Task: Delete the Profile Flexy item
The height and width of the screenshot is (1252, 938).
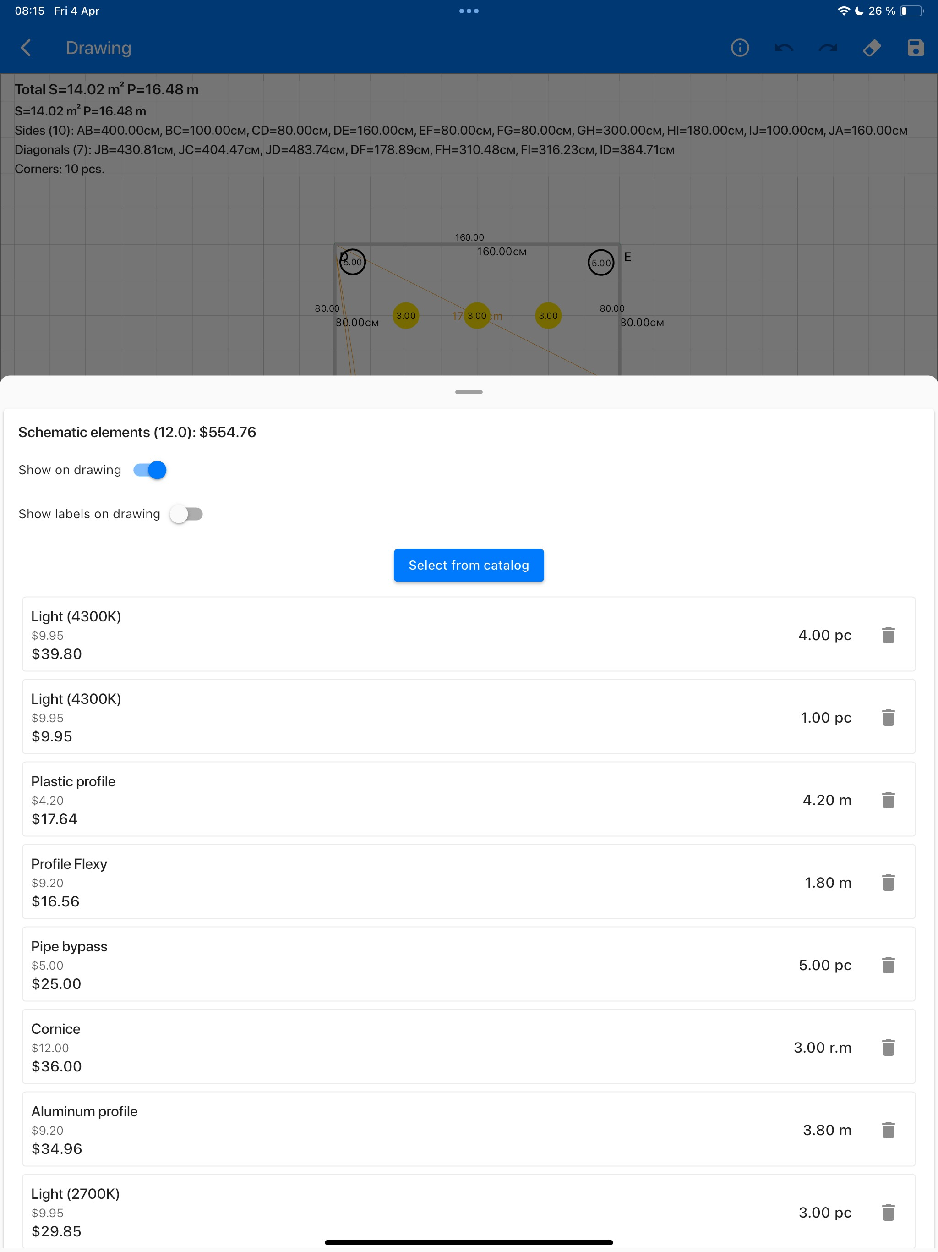Action: [x=888, y=882]
